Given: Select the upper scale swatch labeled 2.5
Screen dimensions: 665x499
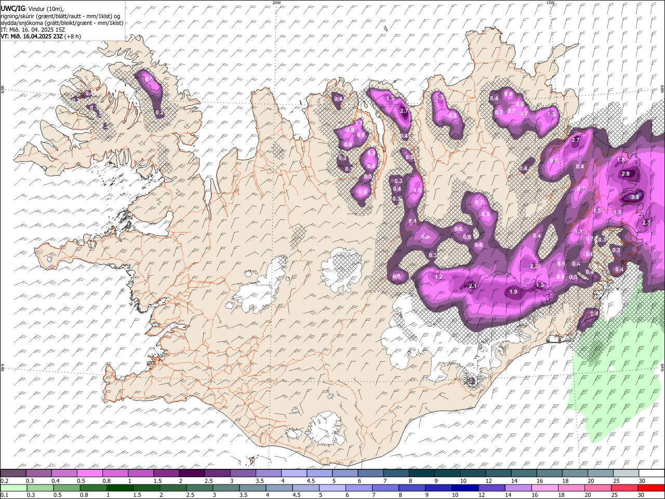Looking at the screenshot, I should click(217, 474).
